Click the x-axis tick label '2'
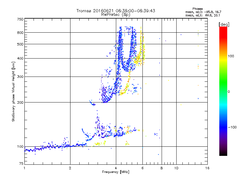The width and height of the screenshot is (244, 183). pos(70,168)
